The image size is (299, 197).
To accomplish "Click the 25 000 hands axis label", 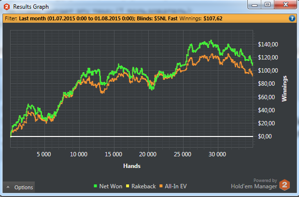I will tap(183, 154).
